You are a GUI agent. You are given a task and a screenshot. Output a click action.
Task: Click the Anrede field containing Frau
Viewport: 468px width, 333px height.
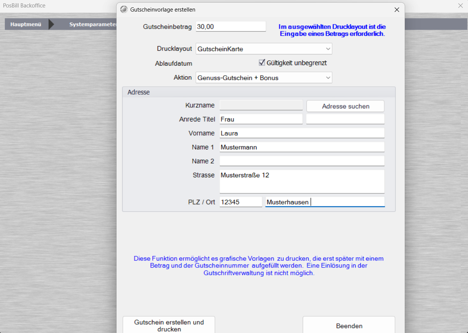[x=261, y=119]
